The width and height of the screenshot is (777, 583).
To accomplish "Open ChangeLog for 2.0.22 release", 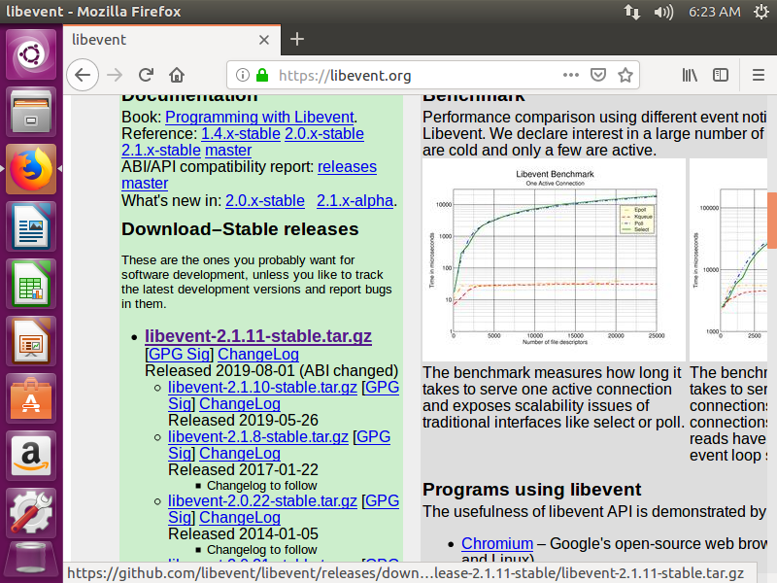I will (240, 518).
